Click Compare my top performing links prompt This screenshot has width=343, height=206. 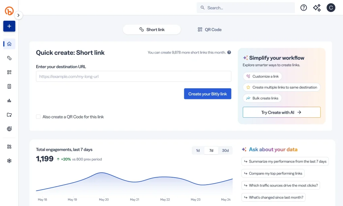273,174
